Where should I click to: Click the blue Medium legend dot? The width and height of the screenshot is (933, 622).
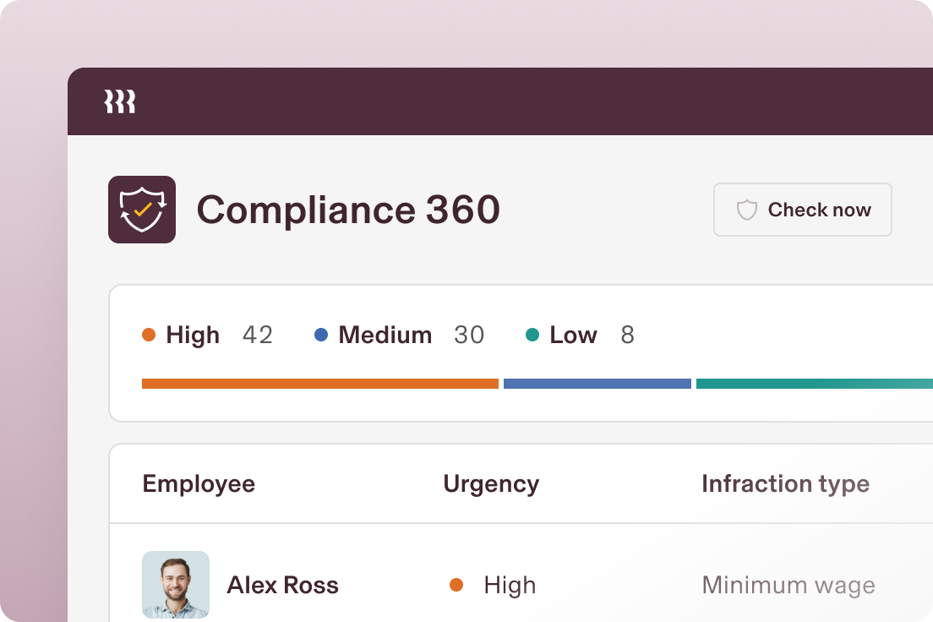tap(321, 336)
